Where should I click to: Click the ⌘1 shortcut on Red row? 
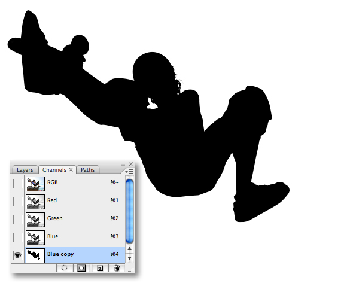114,200
